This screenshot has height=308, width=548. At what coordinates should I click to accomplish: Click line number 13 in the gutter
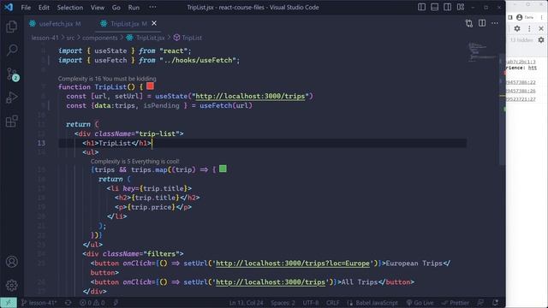pyautogui.click(x=41, y=143)
